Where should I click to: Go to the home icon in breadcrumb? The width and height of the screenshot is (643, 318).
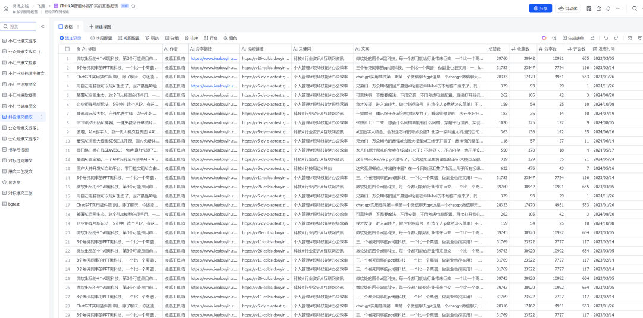tap(6, 8)
